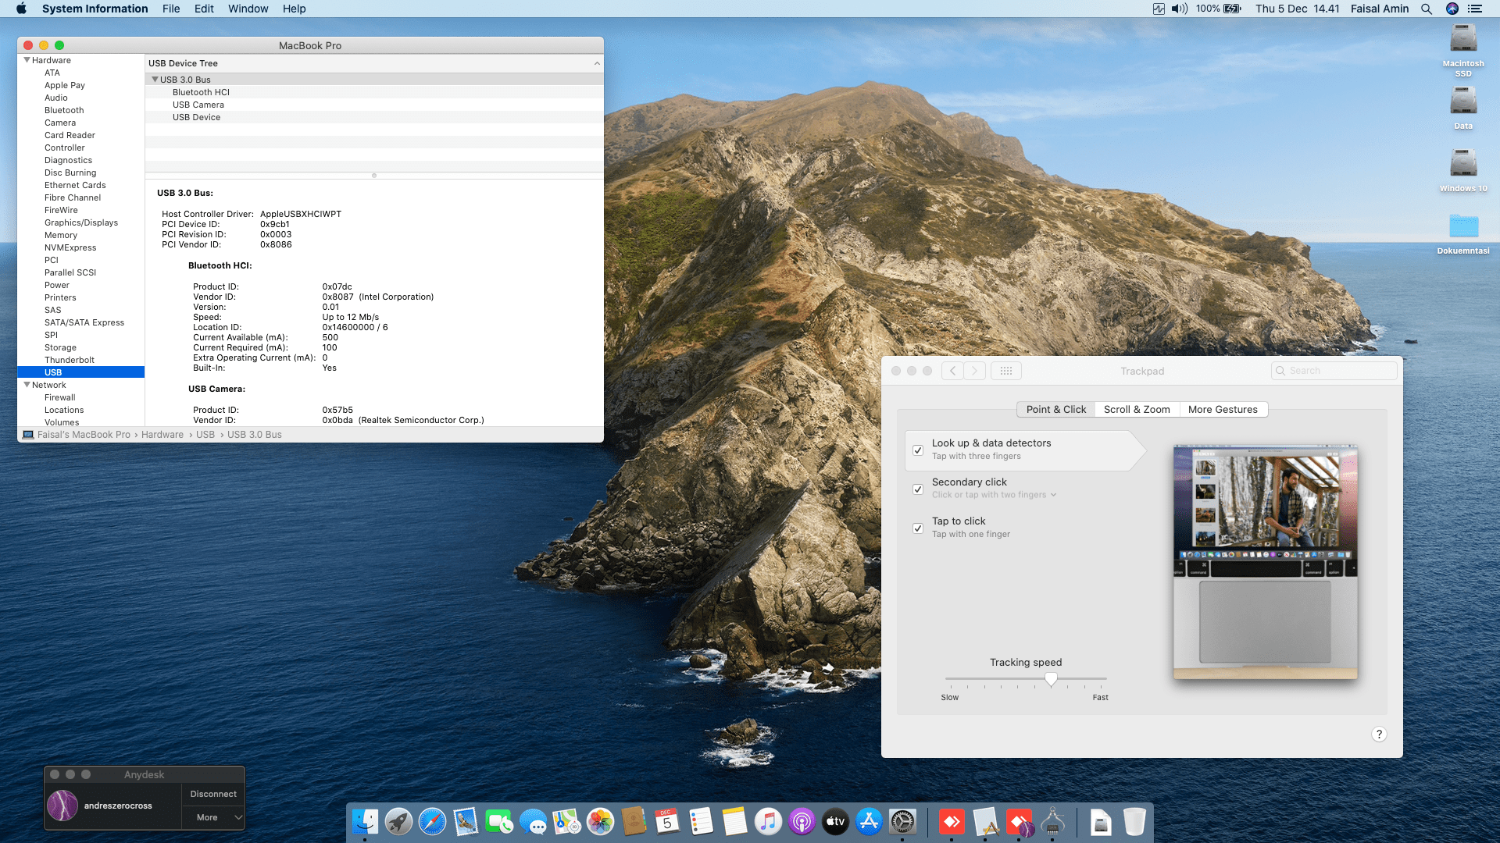Uncheck Look up & data detectors
Image resolution: width=1500 pixels, height=843 pixels.
click(x=918, y=450)
